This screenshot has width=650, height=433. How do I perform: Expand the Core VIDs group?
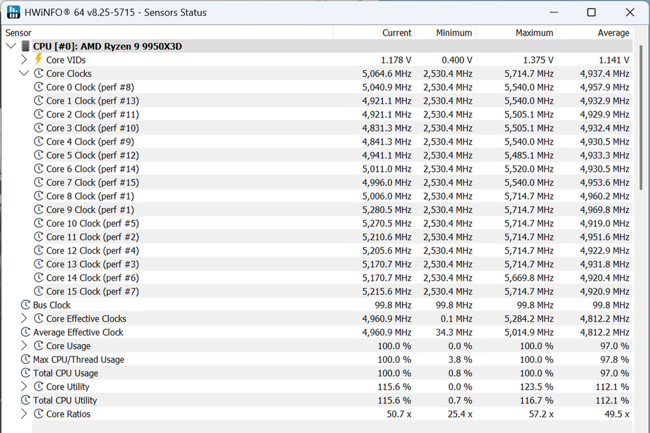coord(24,60)
